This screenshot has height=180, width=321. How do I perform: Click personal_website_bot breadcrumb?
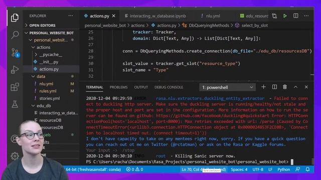point(105,25)
